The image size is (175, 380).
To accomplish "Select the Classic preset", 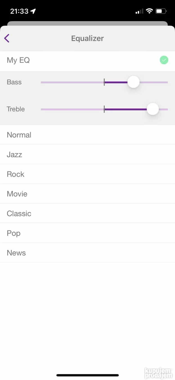I will pyautogui.click(x=87, y=213).
